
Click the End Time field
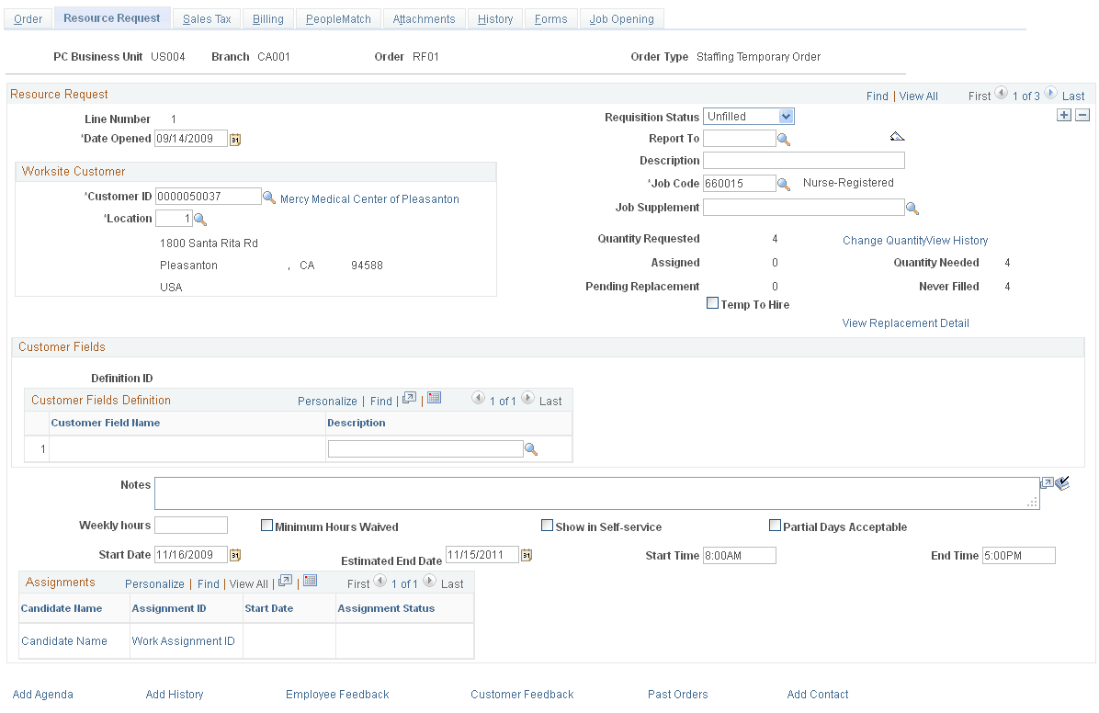(1019, 555)
